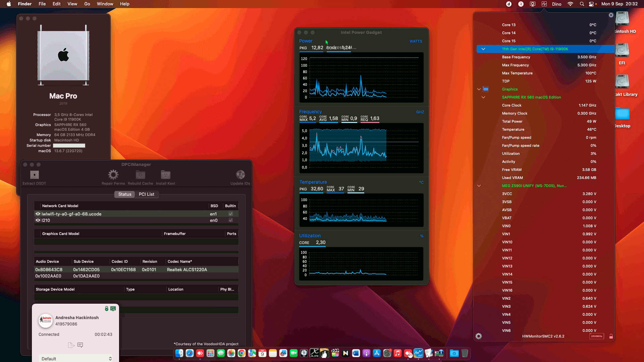
Task: Open Messages app in the Dock
Action: click(x=221, y=353)
